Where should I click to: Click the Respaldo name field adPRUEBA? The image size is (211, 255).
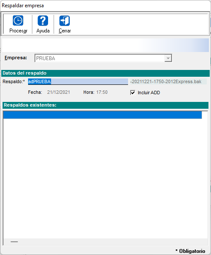[78, 81]
